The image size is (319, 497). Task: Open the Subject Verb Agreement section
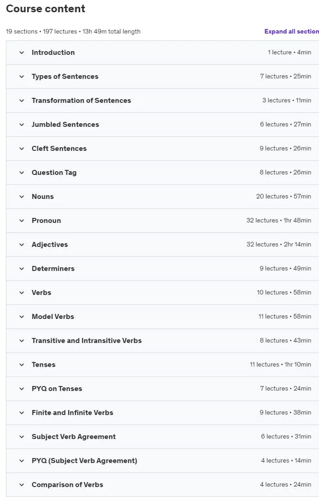point(162,437)
